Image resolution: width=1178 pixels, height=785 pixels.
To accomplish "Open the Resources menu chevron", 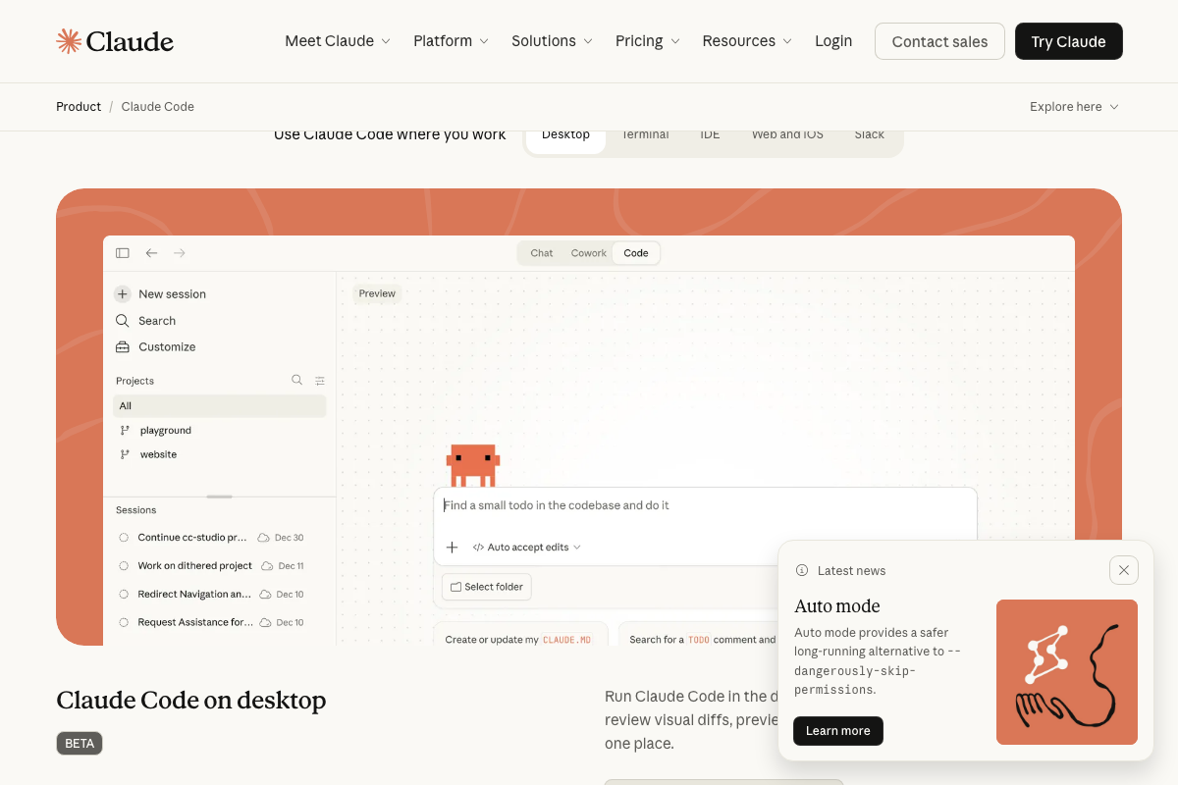I will 789,41.
